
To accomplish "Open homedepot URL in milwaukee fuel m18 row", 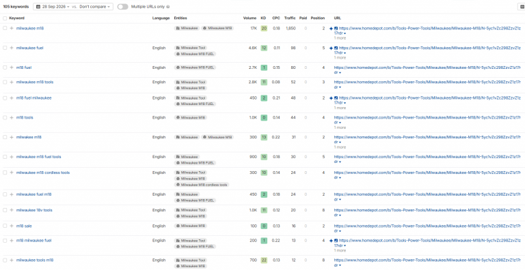I will click(x=427, y=196).
